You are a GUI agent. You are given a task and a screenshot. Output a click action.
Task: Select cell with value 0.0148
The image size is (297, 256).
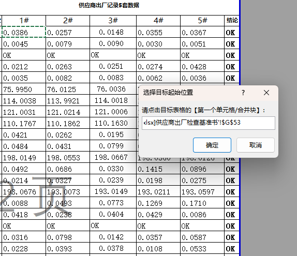[113, 32]
